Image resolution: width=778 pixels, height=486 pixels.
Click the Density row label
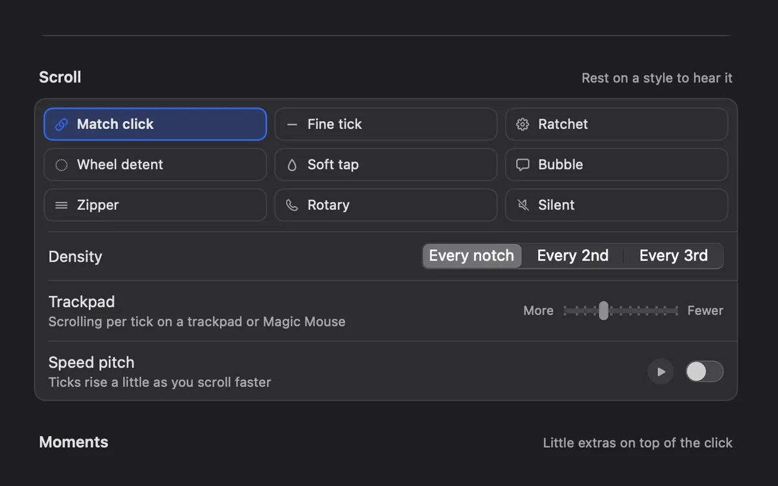pyautogui.click(x=75, y=257)
